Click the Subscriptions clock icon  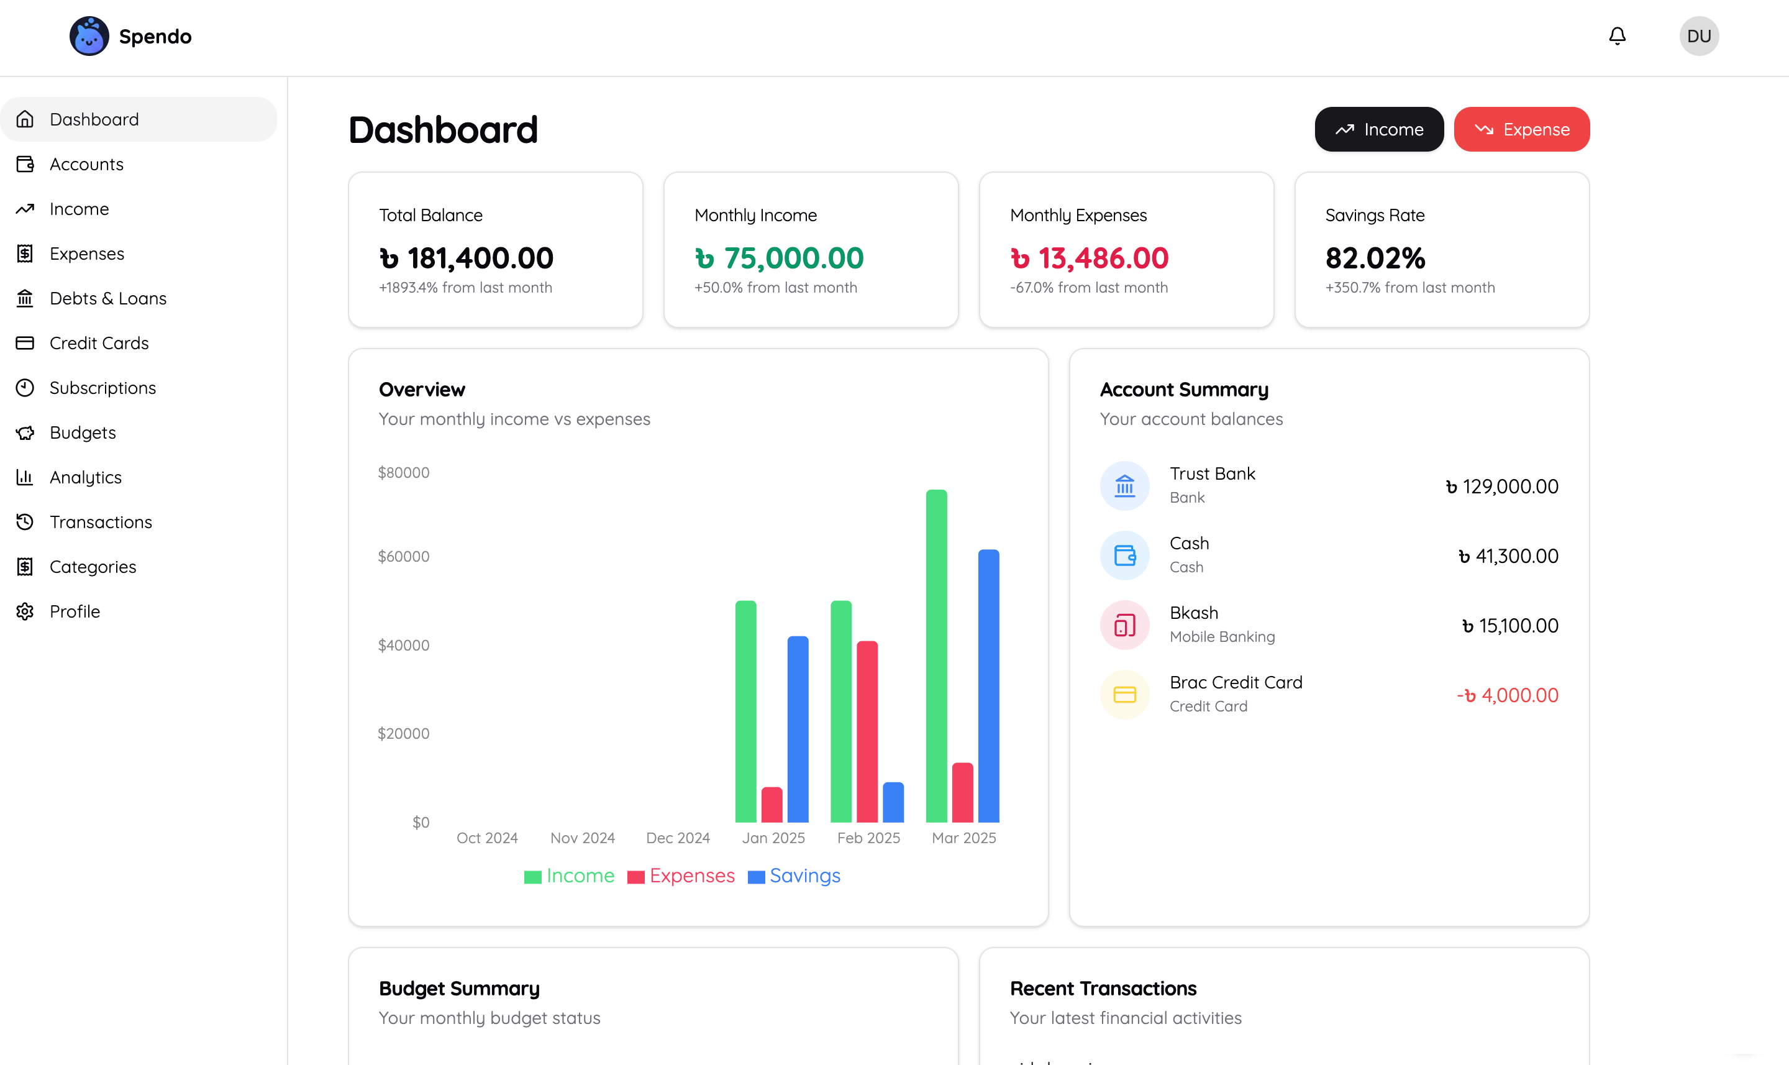point(26,388)
